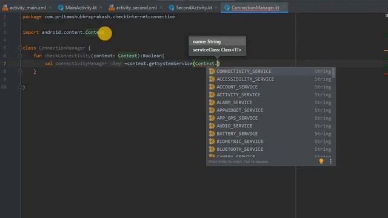Collapse the checkConnectivity function fold marker

(21, 56)
